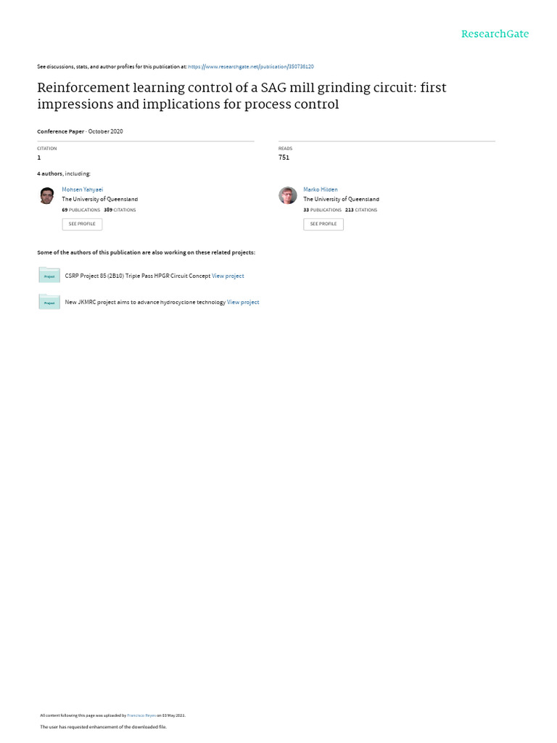Click the JKMRC hydrocyclone project folder icon
This screenshot has width=557, height=743.
click(49, 301)
